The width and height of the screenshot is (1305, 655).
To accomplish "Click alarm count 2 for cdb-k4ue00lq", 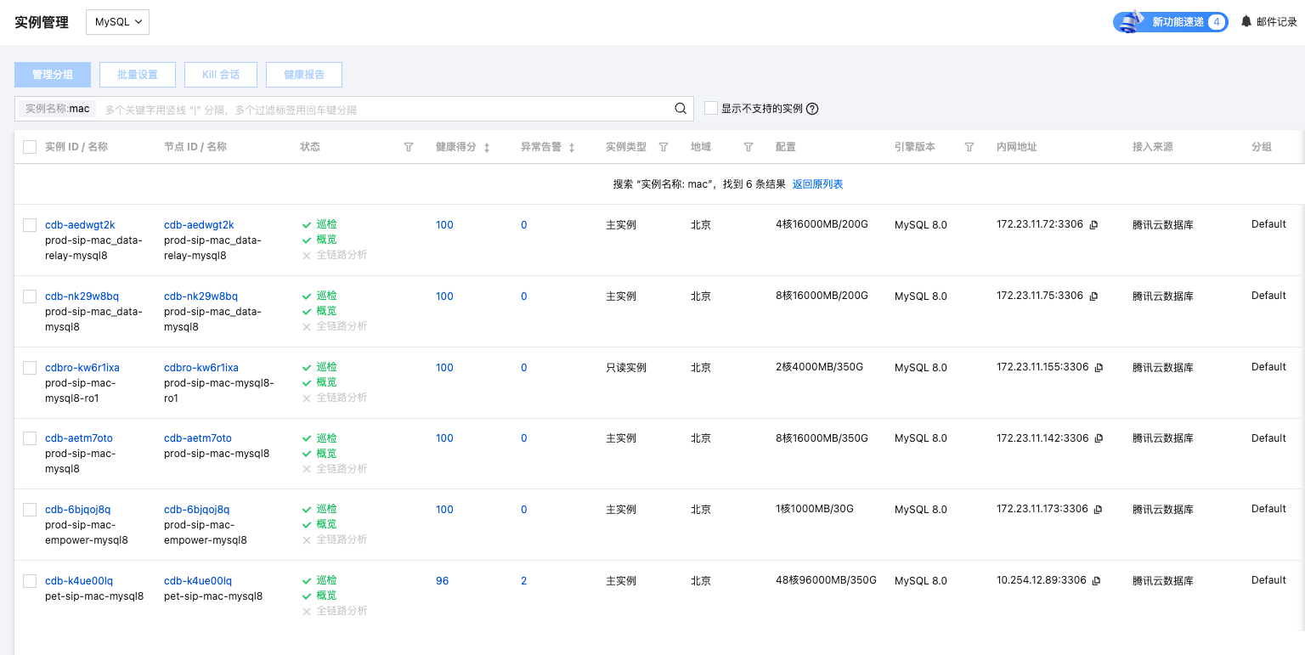I will point(524,581).
